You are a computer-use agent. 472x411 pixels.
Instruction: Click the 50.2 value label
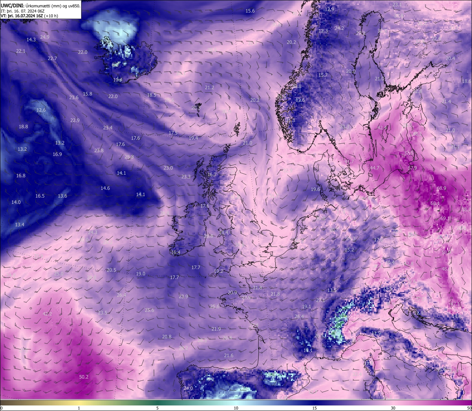pyautogui.click(x=84, y=377)
